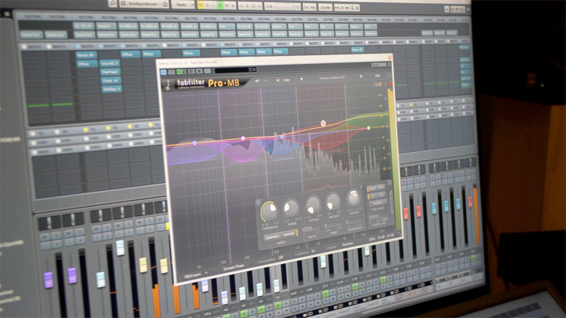Viewport: 566px width, 318px height.
Task: Click Q-Link button
Action: [325, 7]
